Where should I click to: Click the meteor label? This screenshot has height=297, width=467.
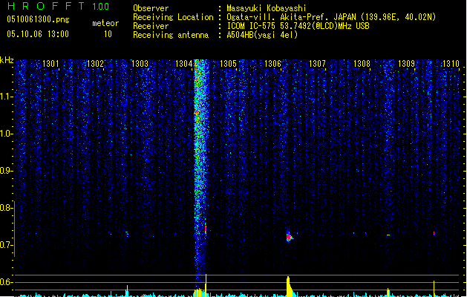(105, 23)
